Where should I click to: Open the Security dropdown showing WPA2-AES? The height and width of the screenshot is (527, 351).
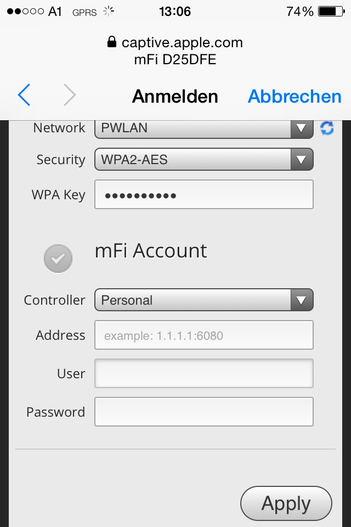(204, 159)
